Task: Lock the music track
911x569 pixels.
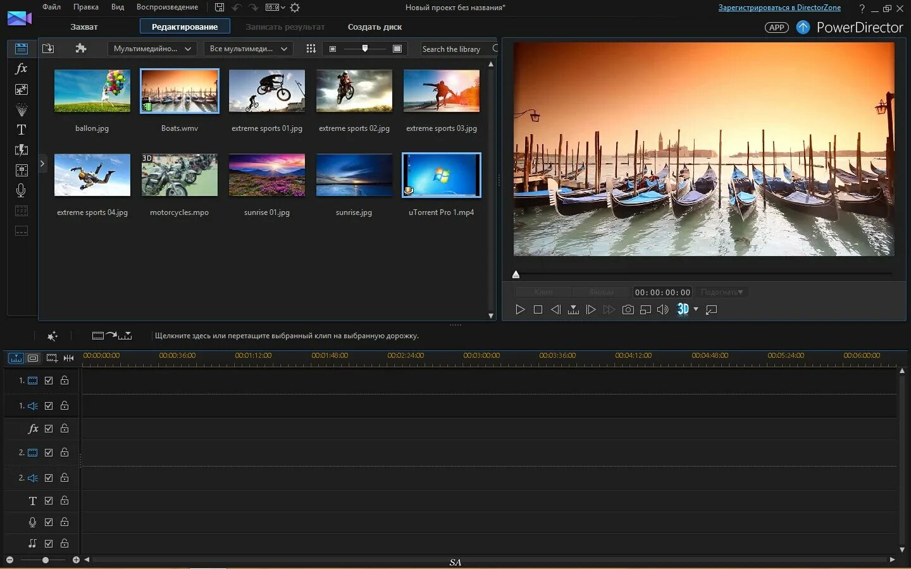Action: click(x=65, y=543)
